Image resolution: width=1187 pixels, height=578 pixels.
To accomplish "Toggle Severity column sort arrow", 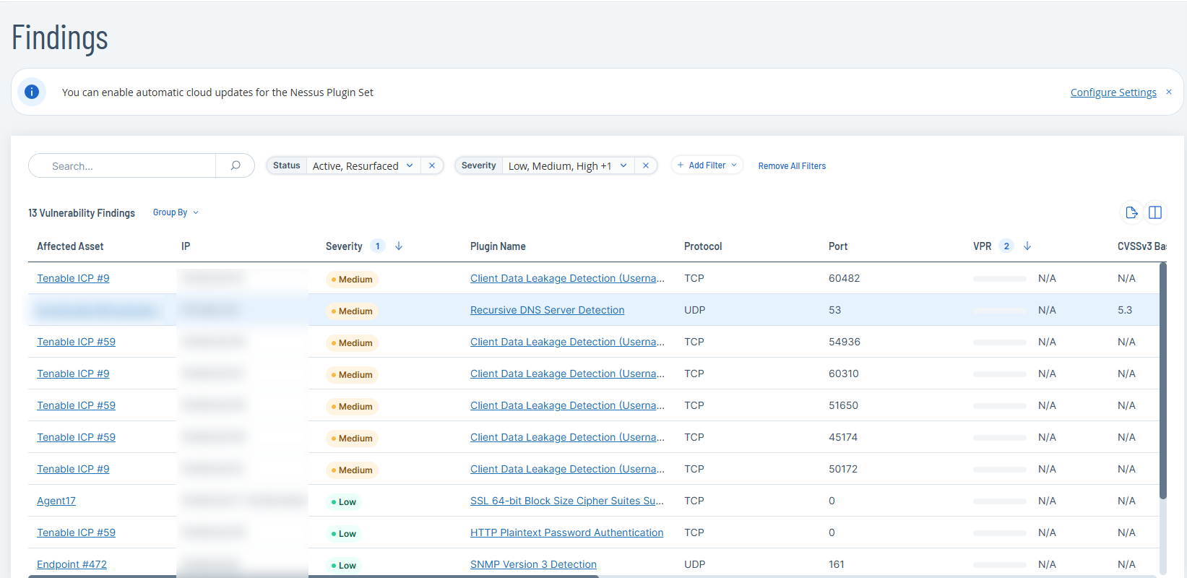I will (x=399, y=246).
